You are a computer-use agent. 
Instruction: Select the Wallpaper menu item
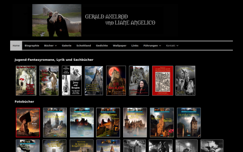click(x=119, y=45)
